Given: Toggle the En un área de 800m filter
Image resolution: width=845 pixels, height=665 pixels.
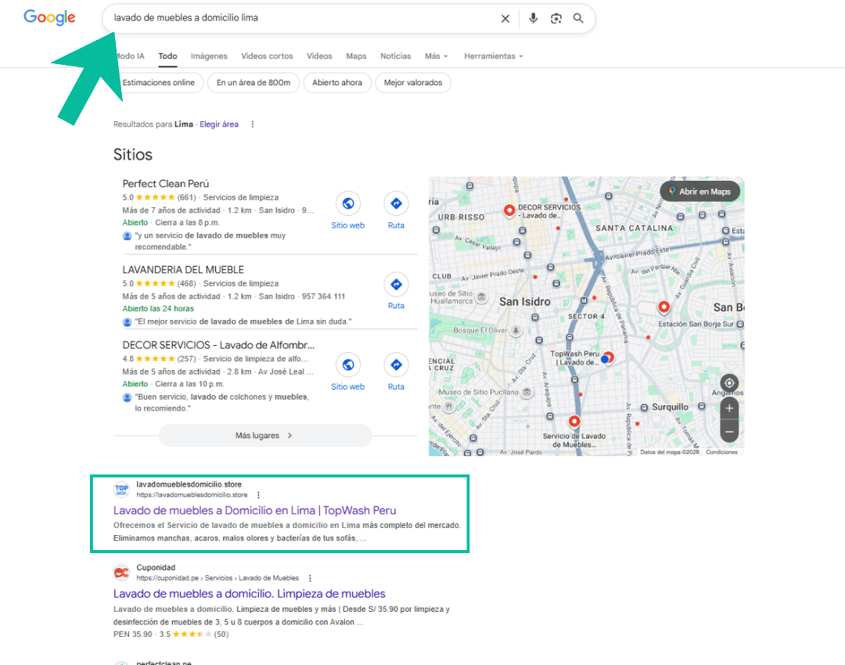Looking at the screenshot, I should [253, 82].
